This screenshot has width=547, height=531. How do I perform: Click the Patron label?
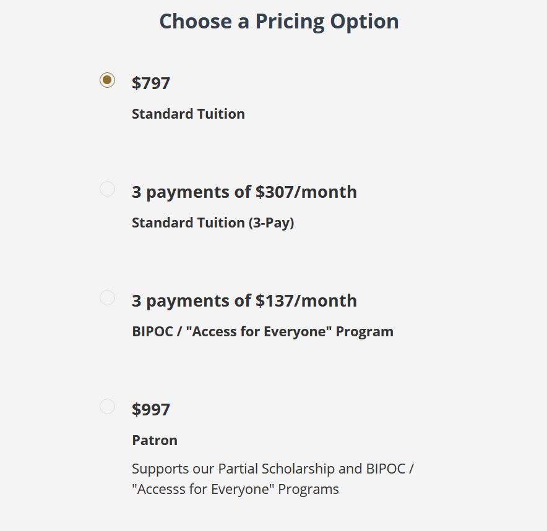155,440
